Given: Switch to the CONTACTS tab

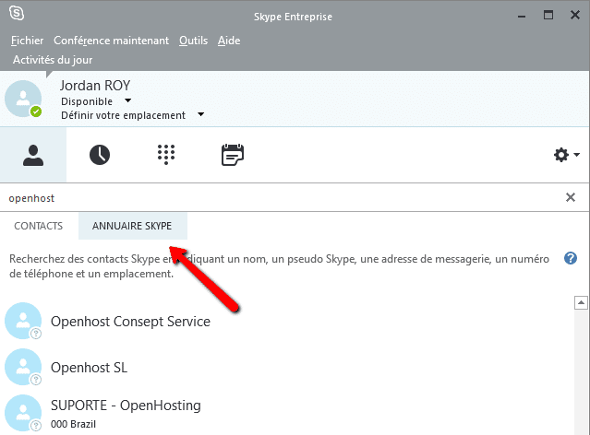Looking at the screenshot, I should click(39, 226).
